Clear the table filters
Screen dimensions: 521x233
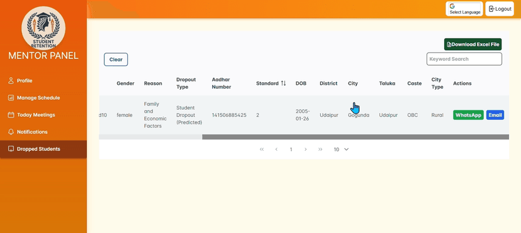coord(116,60)
